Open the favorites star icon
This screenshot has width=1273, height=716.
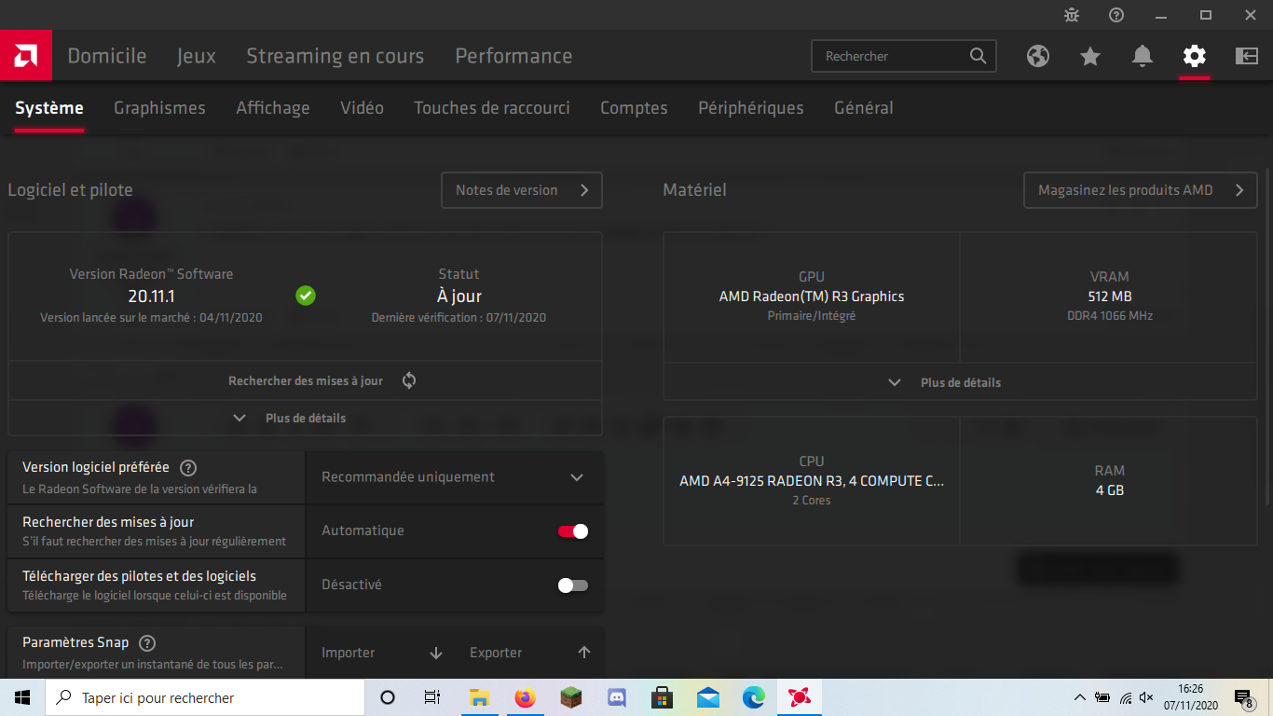(x=1090, y=56)
